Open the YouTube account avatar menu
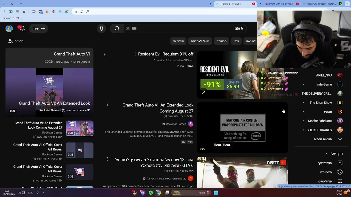Image resolution: width=351 pixels, height=197 pixels. (x=9, y=28)
